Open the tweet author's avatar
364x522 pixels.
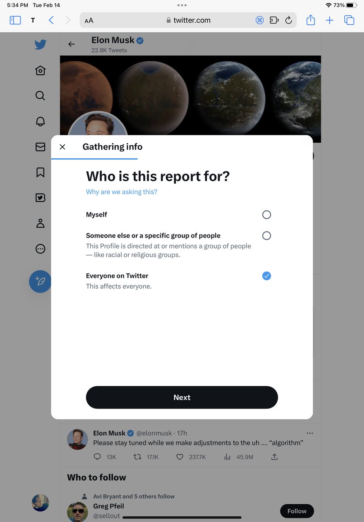pyautogui.click(x=77, y=439)
